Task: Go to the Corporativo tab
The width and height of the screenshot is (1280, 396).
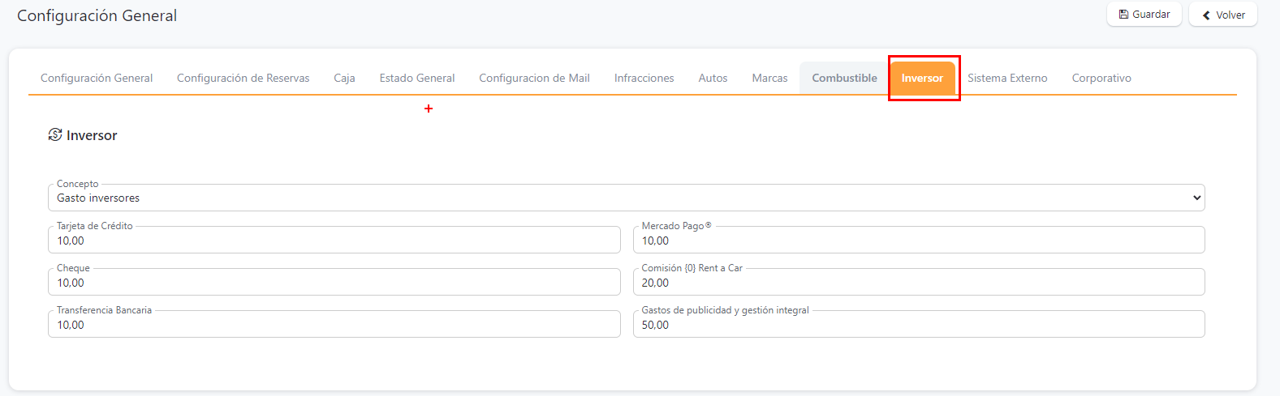Action: 1101,79
